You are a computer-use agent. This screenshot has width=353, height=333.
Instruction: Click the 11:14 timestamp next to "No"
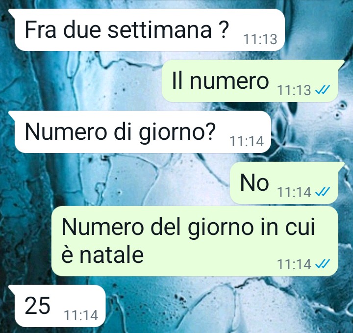(x=294, y=192)
